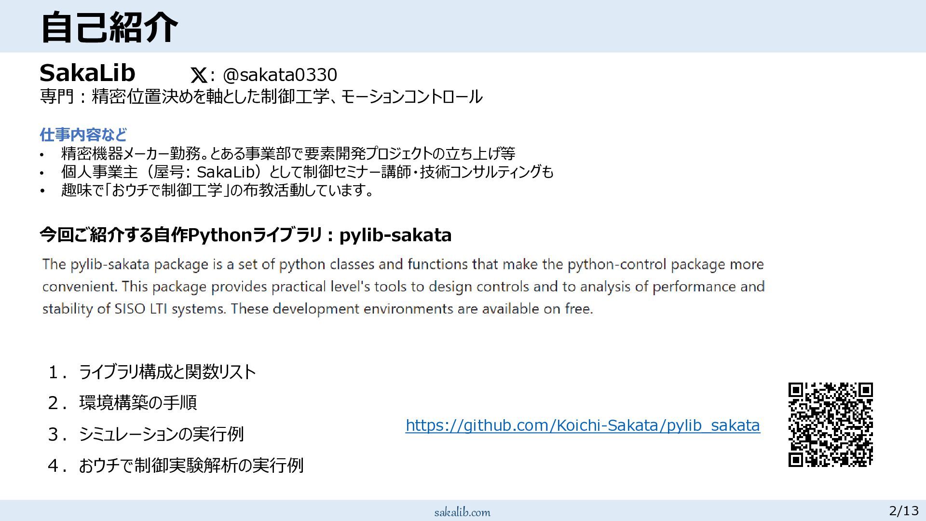926x521 pixels.
Task: Click the SakaLib name heading
Action: click(x=87, y=73)
